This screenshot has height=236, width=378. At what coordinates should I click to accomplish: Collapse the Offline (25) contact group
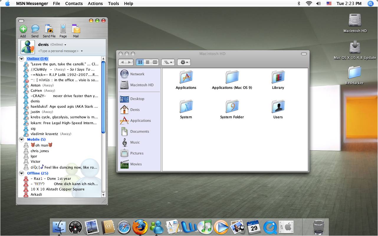tap(22, 173)
